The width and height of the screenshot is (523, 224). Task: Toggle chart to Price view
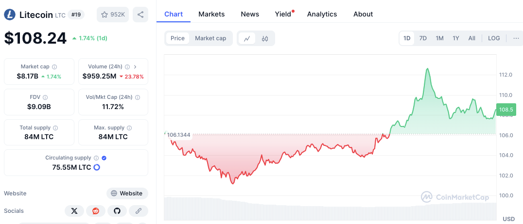177,38
